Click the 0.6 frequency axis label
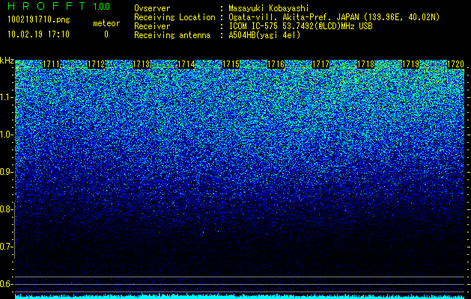Image resolution: width=471 pixels, height=299 pixels. (x=6, y=284)
